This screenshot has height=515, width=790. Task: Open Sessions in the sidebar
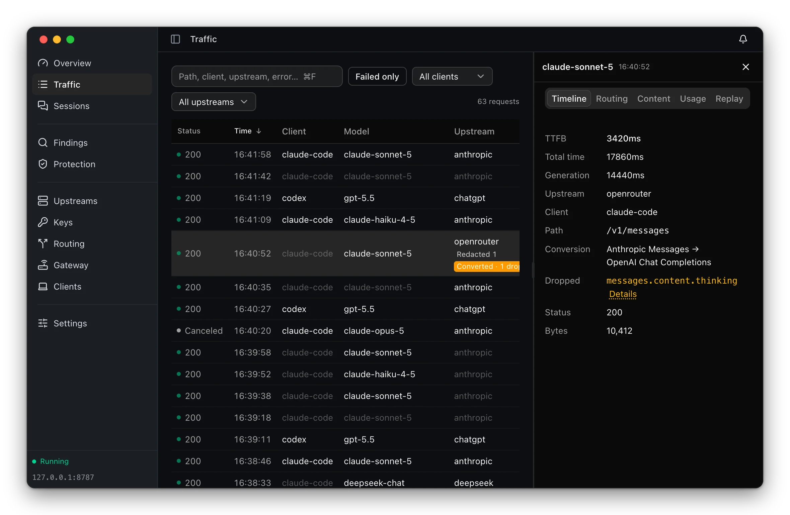coord(92,106)
